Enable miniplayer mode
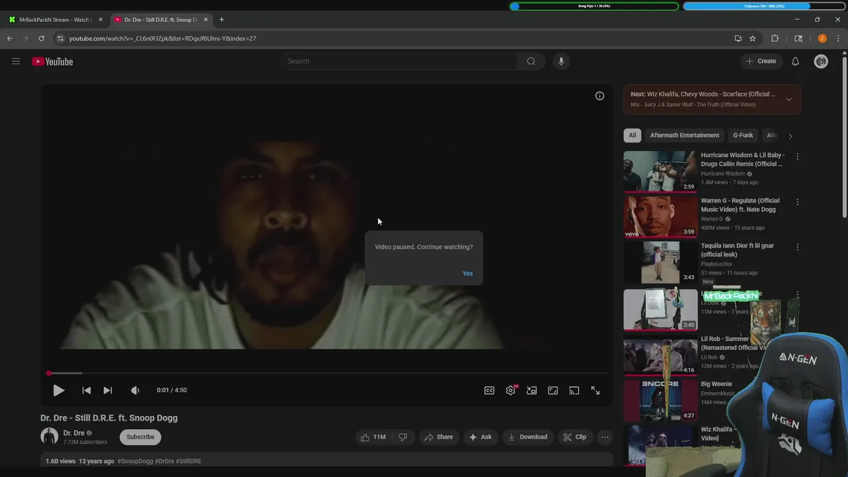 531,391
